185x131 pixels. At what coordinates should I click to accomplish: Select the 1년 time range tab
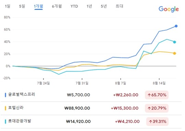tap(89, 6)
